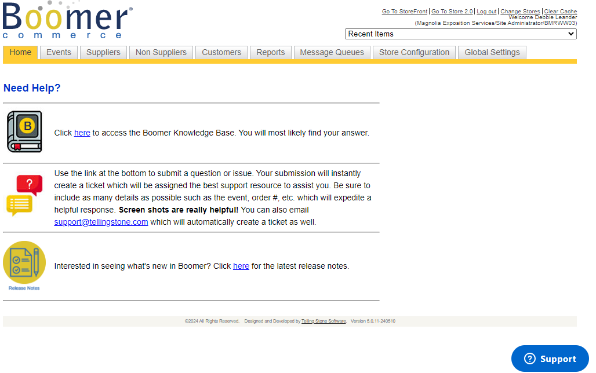Click the Support question mark icon
The width and height of the screenshot is (596, 373).
click(529, 359)
